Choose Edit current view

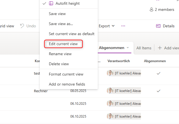coord(63,44)
